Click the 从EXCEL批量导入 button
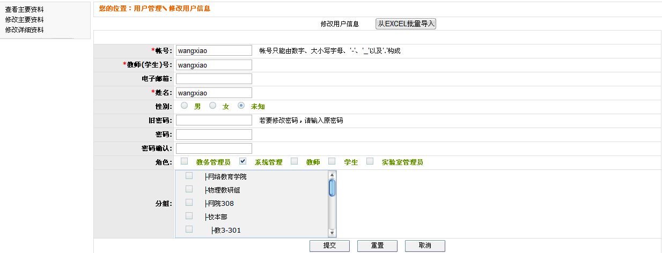662x253 pixels. [x=406, y=24]
